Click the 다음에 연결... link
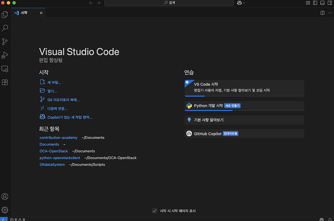Viewport: 334px width, 221px height. coord(57,109)
